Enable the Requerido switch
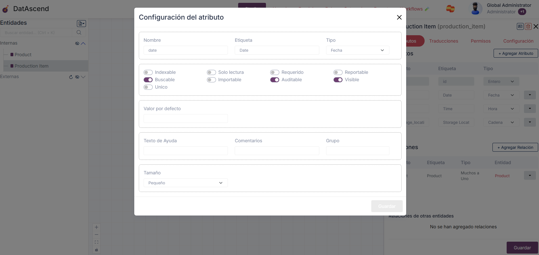Screen dimensions: 539x255 275,72
